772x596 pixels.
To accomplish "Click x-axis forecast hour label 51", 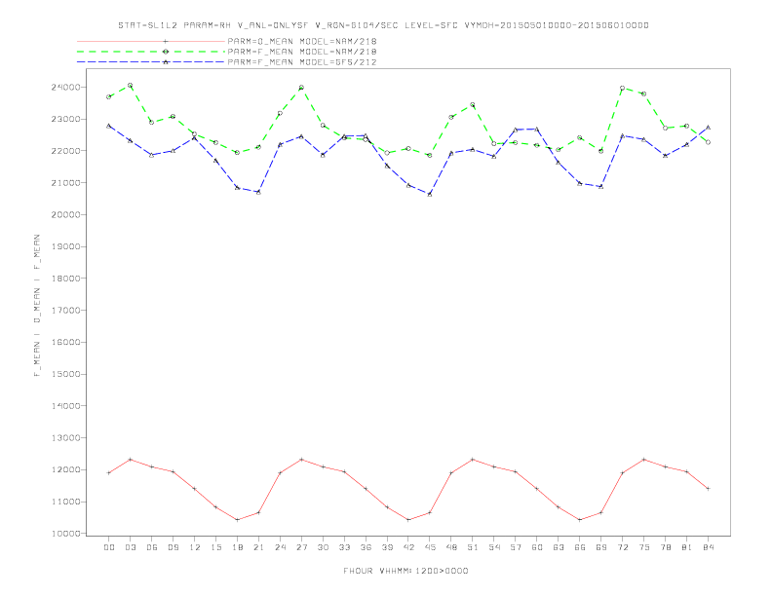I will (473, 547).
